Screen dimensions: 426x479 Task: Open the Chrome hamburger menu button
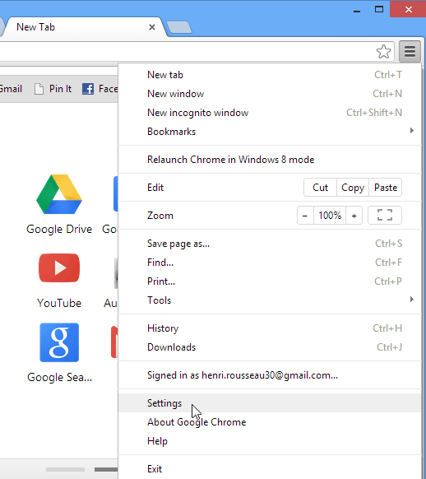(410, 51)
